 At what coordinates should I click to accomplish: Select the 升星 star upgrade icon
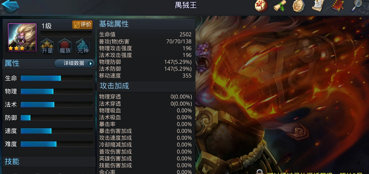(x=47, y=46)
